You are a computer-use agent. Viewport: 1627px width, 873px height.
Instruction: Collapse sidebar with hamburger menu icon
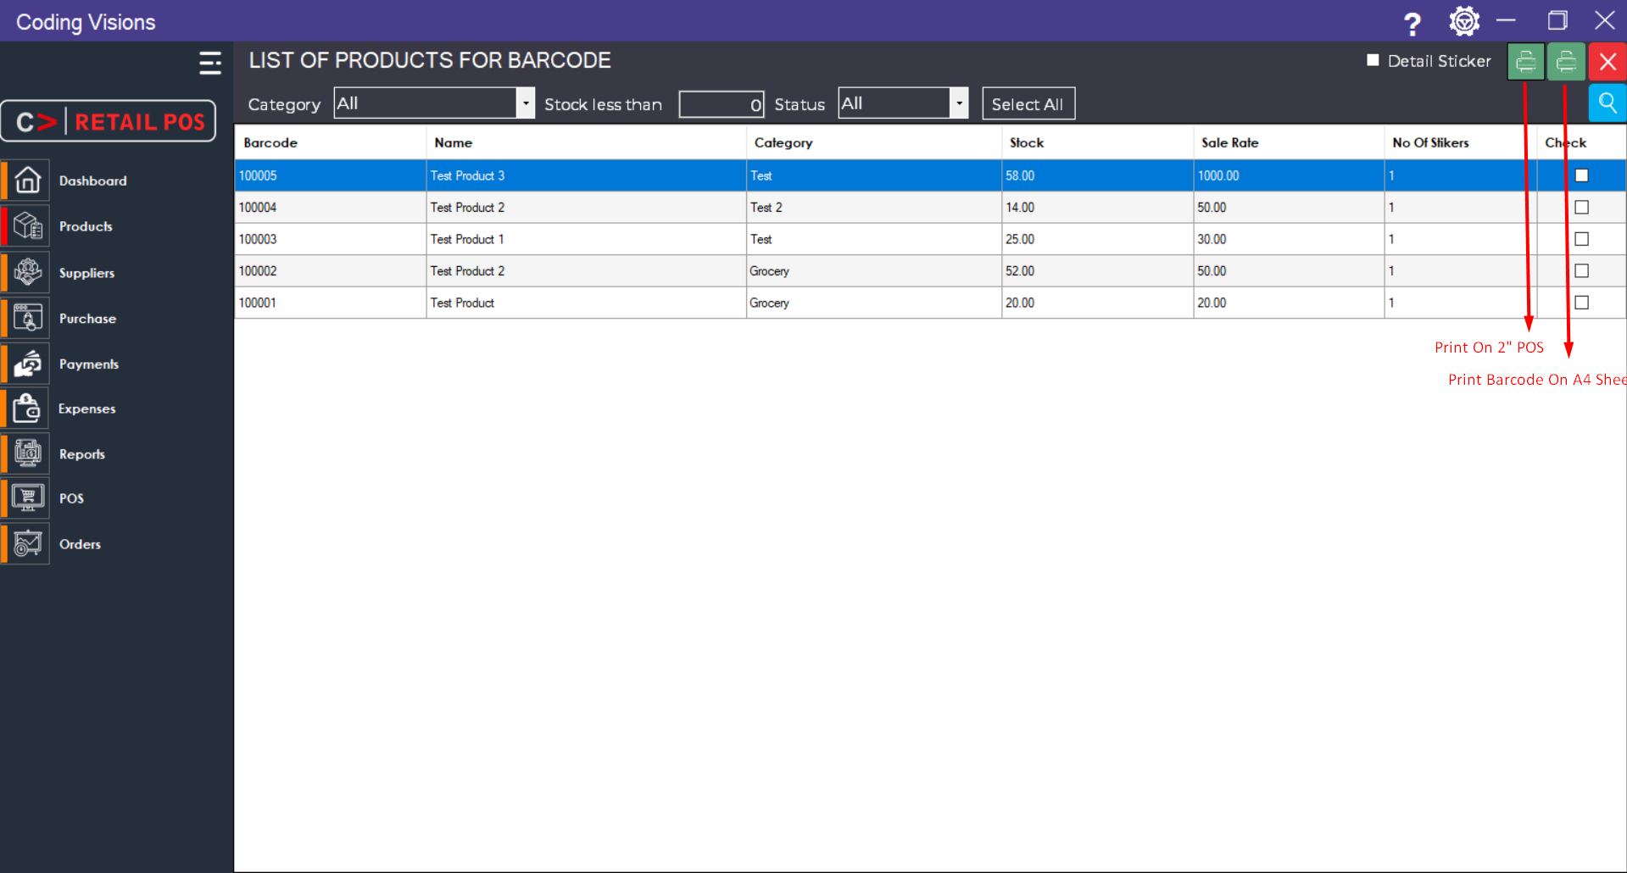coord(210,63)
